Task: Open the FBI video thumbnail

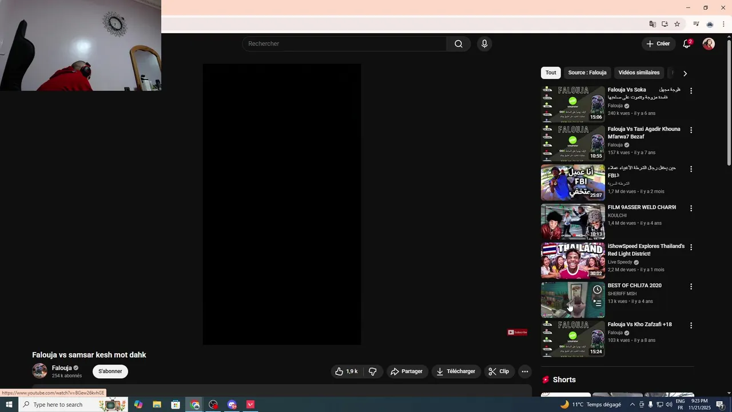Action: 572,182
